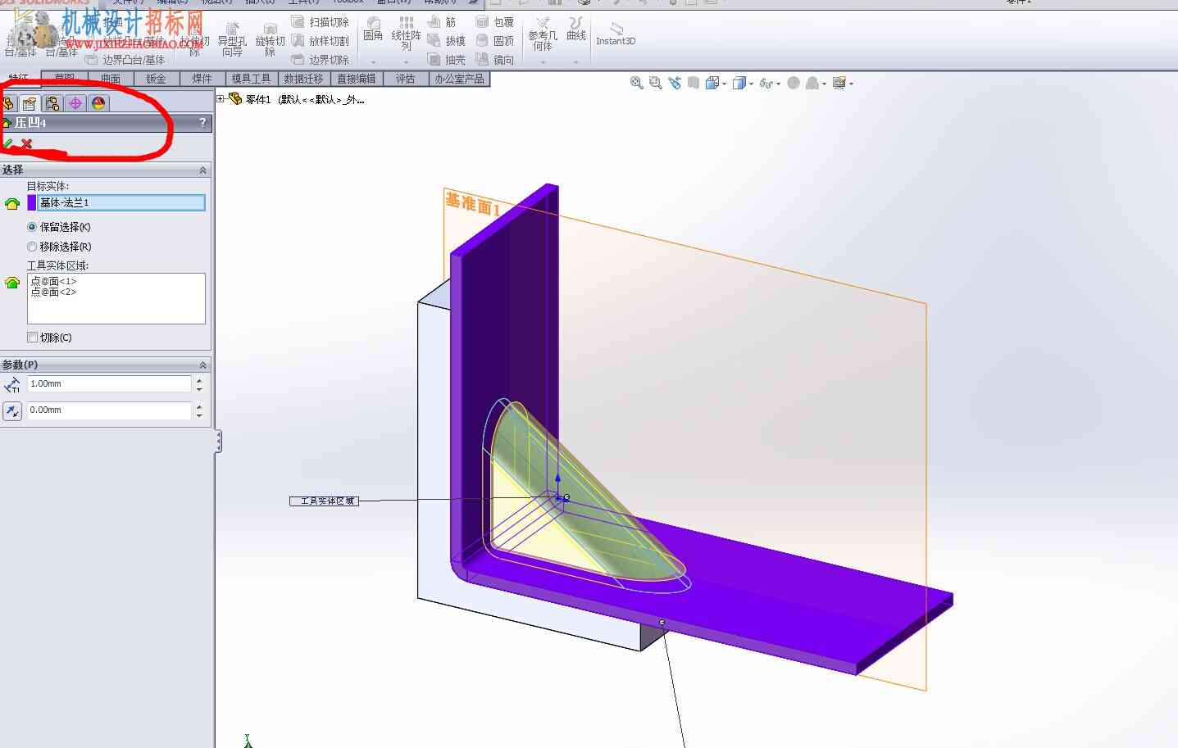This screenshot has width=1178, height=748.
Task: Toggle the Instant3D tool
Action: pyautogui.click(x=616, y=34)
